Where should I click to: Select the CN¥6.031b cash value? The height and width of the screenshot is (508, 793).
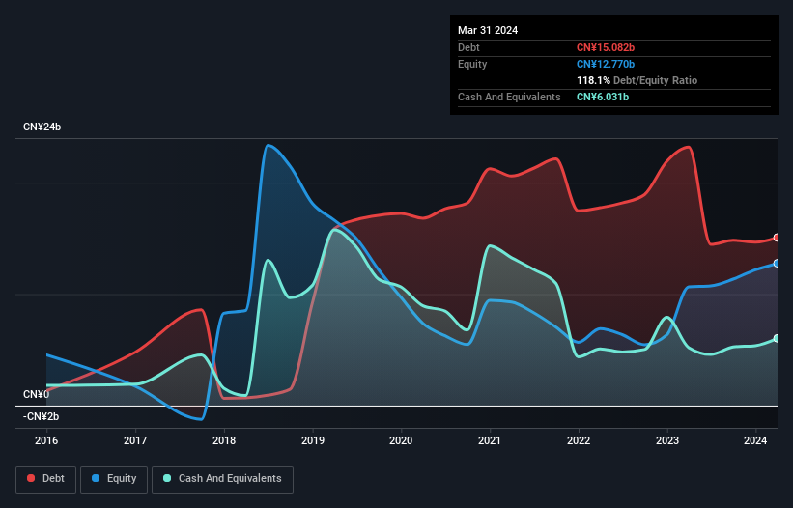tap(603, 97)
